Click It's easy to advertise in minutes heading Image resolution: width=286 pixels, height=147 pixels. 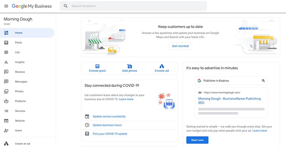(x=212, y=68)
